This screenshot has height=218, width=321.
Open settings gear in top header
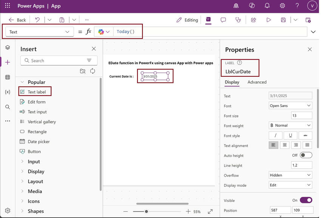[282, 6]
